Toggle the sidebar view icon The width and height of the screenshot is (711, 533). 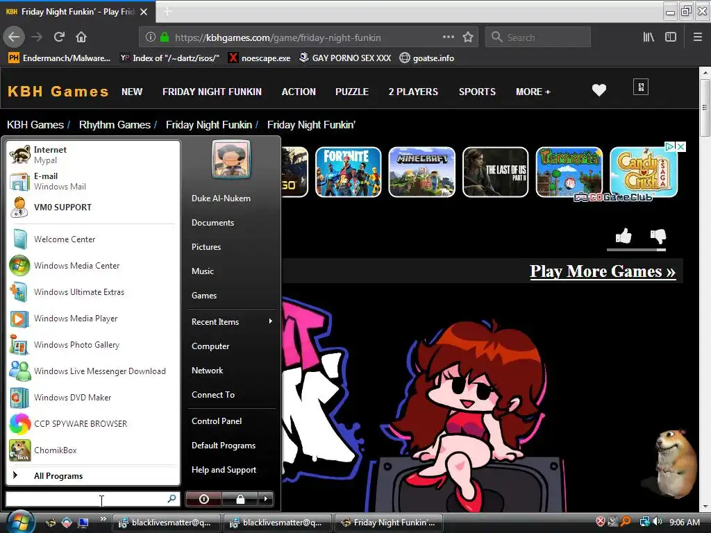[x=671, y=37]
